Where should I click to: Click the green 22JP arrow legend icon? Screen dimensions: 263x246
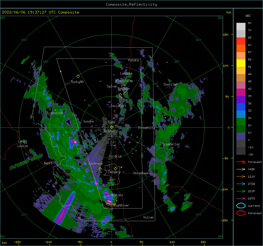pyautogui.click(x=241, y=191)
